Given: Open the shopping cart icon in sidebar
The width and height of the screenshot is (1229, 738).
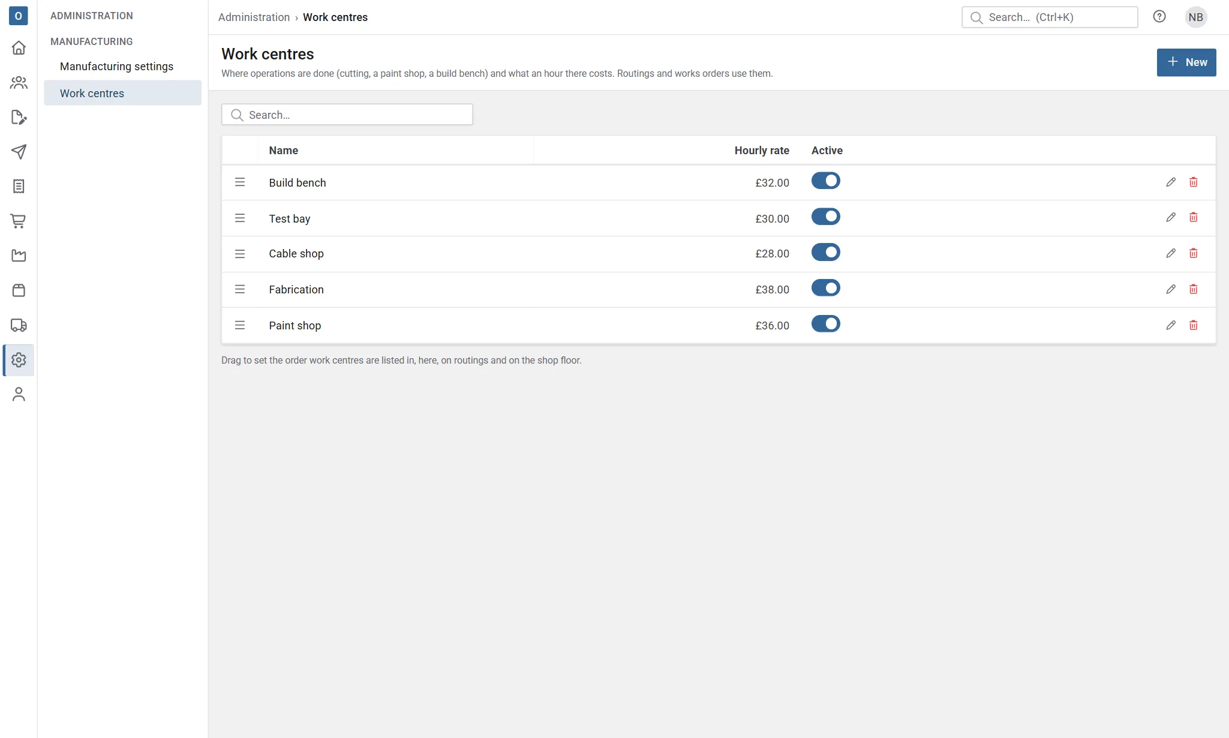Looking at the screenshot, I should click(x=19, y=221).
